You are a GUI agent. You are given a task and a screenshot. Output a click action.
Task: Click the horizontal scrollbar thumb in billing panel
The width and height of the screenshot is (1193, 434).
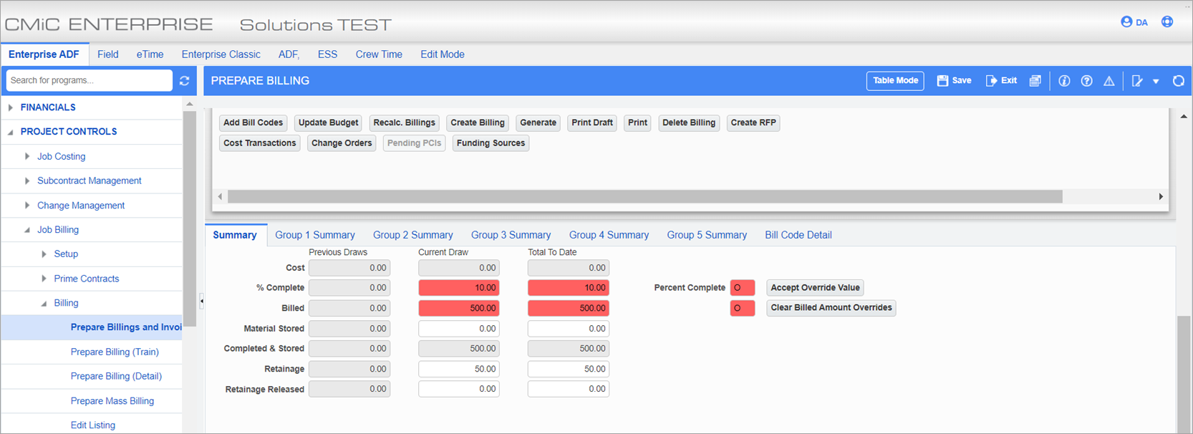(644, 197)
